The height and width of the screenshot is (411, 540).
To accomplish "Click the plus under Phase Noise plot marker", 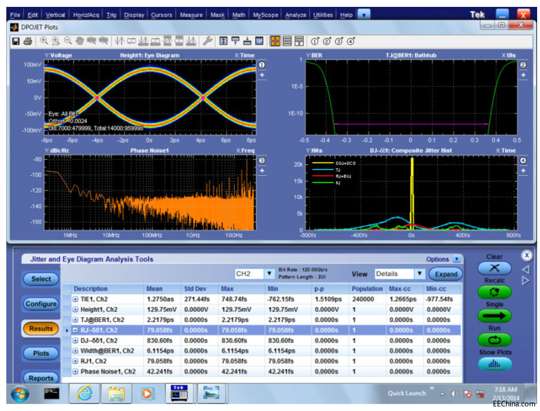I will click(x=262, y=170).
